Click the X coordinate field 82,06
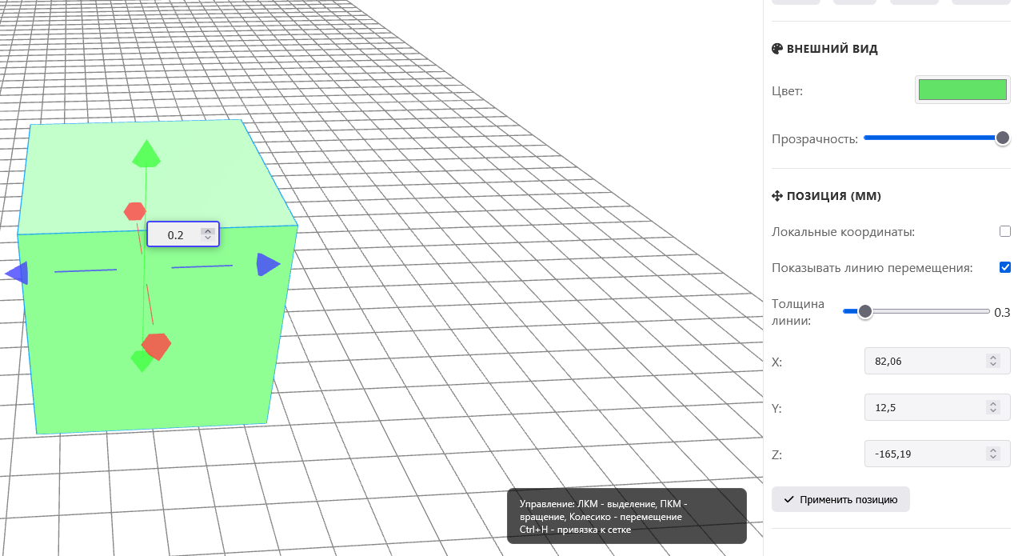The width and height of the screenshot is (1018, 556). pyautogui.click(x=937, y=361)
